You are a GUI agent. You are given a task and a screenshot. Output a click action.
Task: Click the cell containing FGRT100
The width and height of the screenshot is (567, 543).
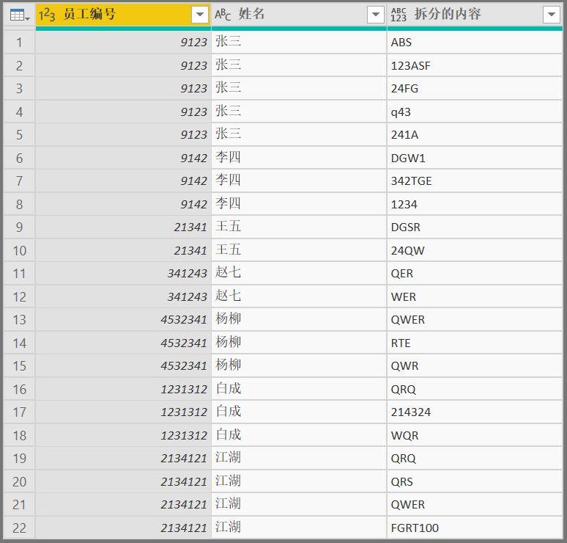pyautogui.click(x=475, y=528)
